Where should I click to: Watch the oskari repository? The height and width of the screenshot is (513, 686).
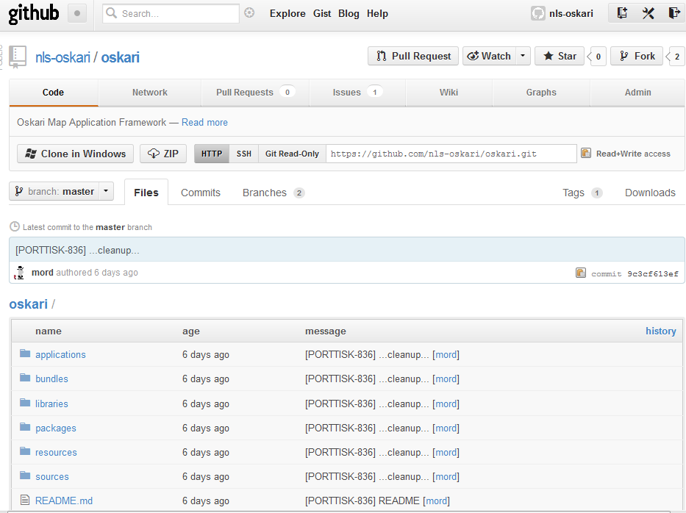click(x=489, y=56)
